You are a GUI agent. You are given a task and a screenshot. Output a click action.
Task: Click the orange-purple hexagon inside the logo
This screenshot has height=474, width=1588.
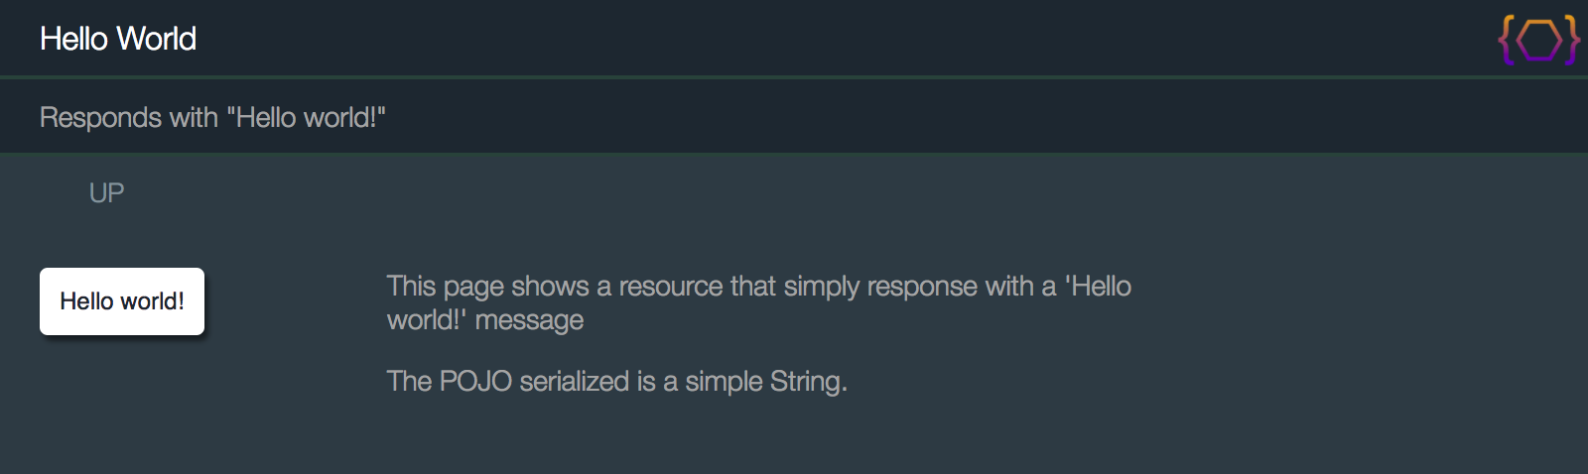click(x=1539, y=41)
